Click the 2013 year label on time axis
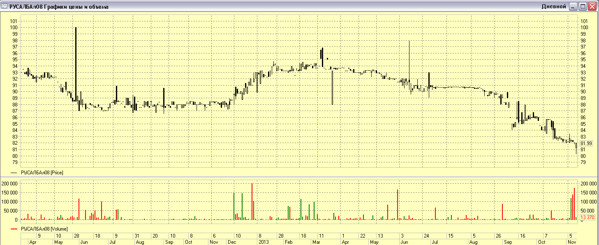 (x=263, y=243)
